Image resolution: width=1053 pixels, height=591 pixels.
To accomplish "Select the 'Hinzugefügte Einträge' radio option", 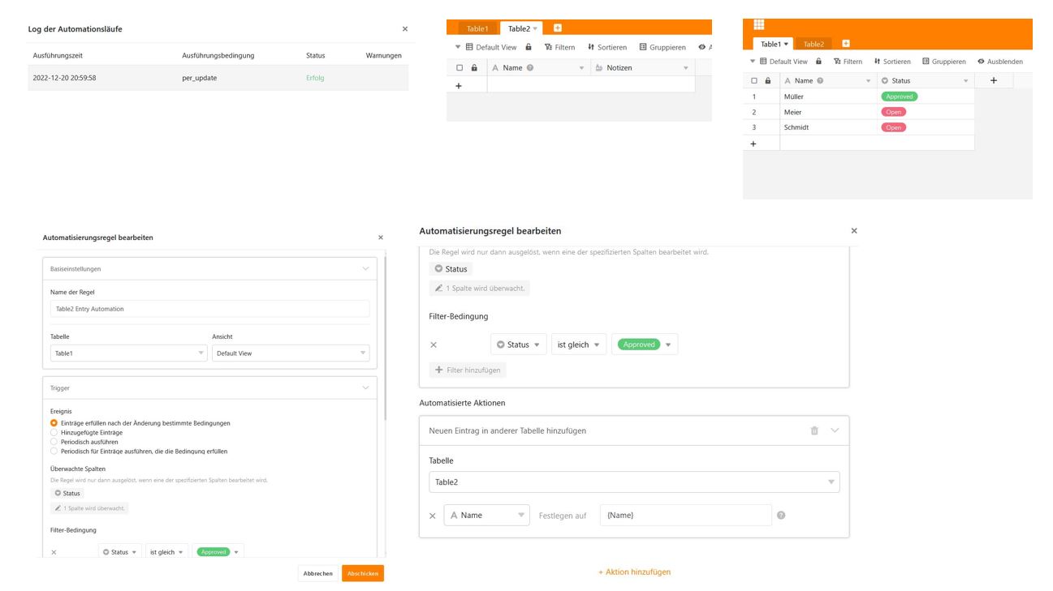I will coord(54,433).
